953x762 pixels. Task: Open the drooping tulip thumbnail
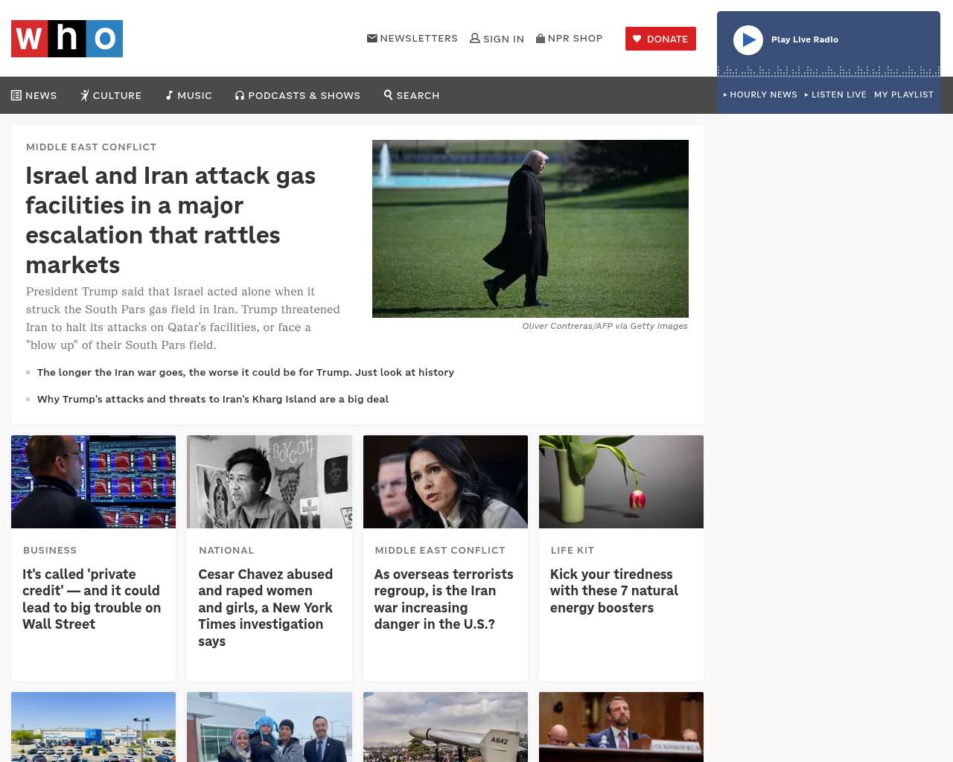pos(621,481)
